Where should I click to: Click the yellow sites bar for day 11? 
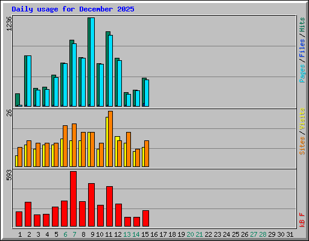pyautogui.click(x=107, y=142)
